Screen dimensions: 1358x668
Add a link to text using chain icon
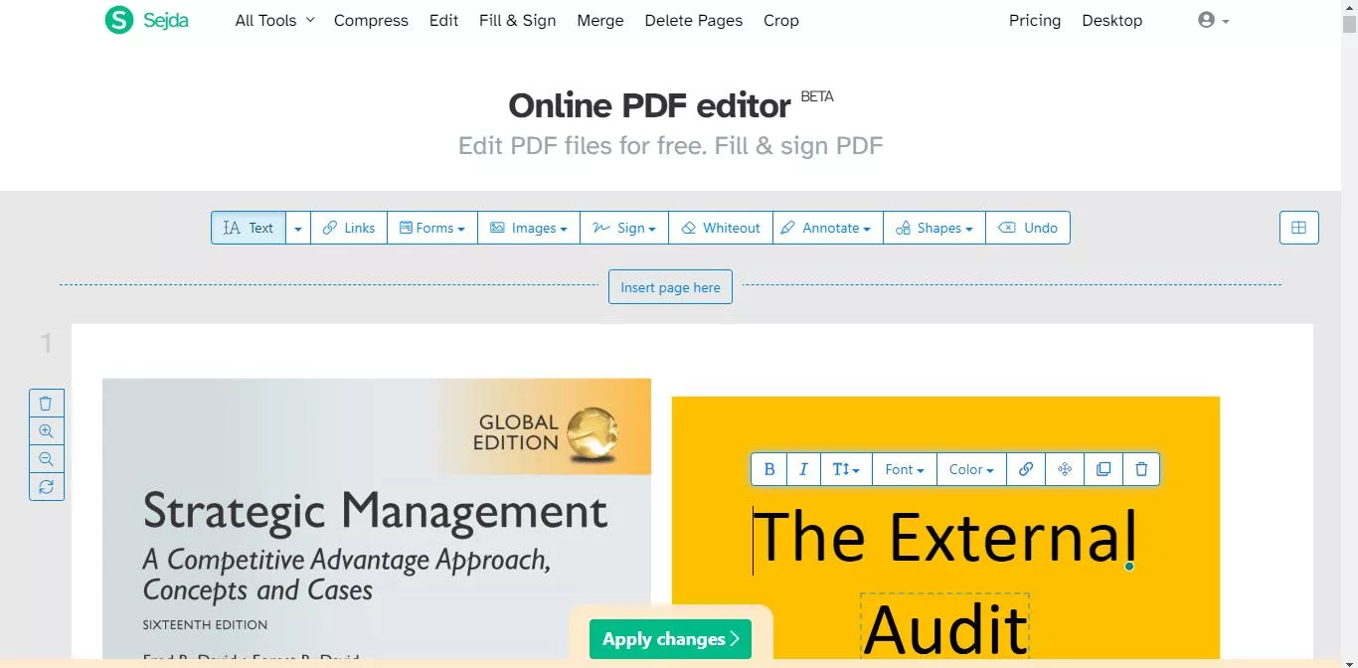(x=1026, y=468)
